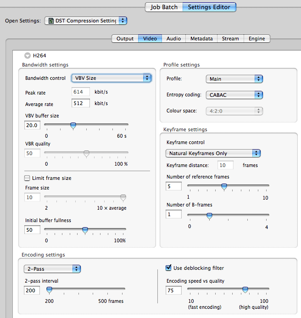Go to the Engine tab
The image size is (301, 318).
click(256, 39)
